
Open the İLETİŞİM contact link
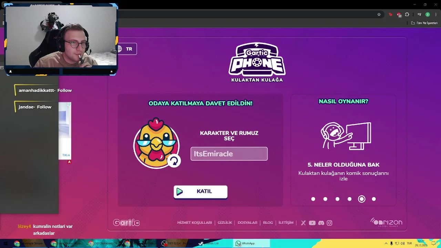[x=286, y=223]
